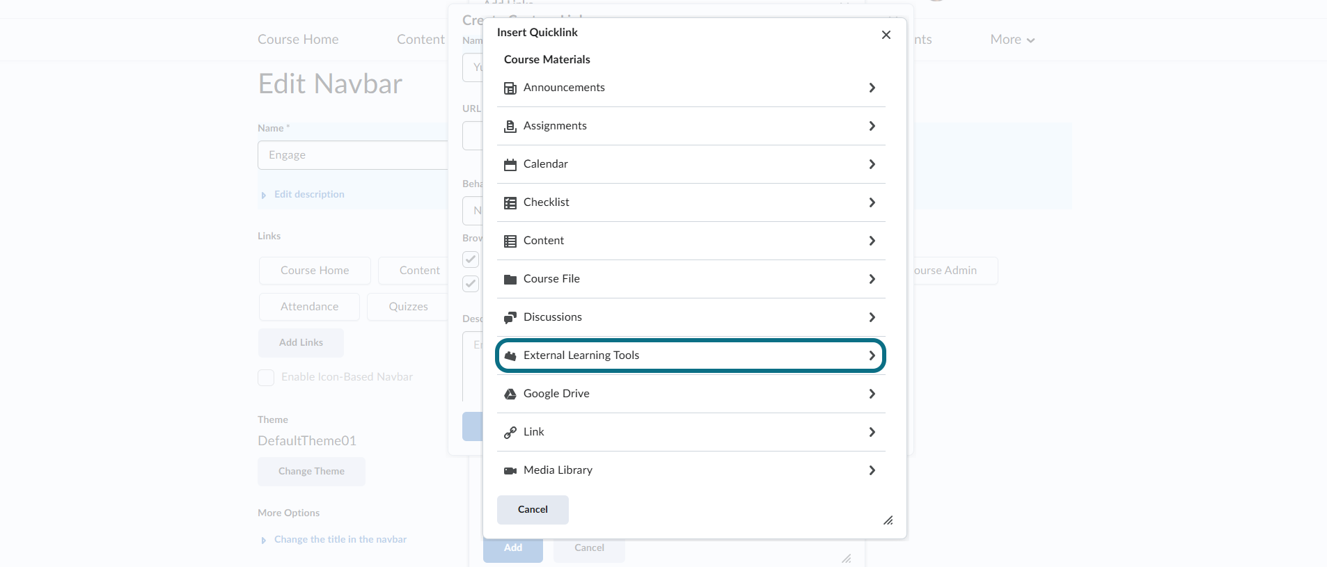Screen dimensions: 1327x567
Task: Expand the Checklist chevron arrow
Action: (872, 202)
